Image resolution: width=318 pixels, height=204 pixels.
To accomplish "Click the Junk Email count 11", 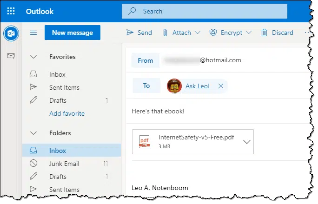I will 106,164.
